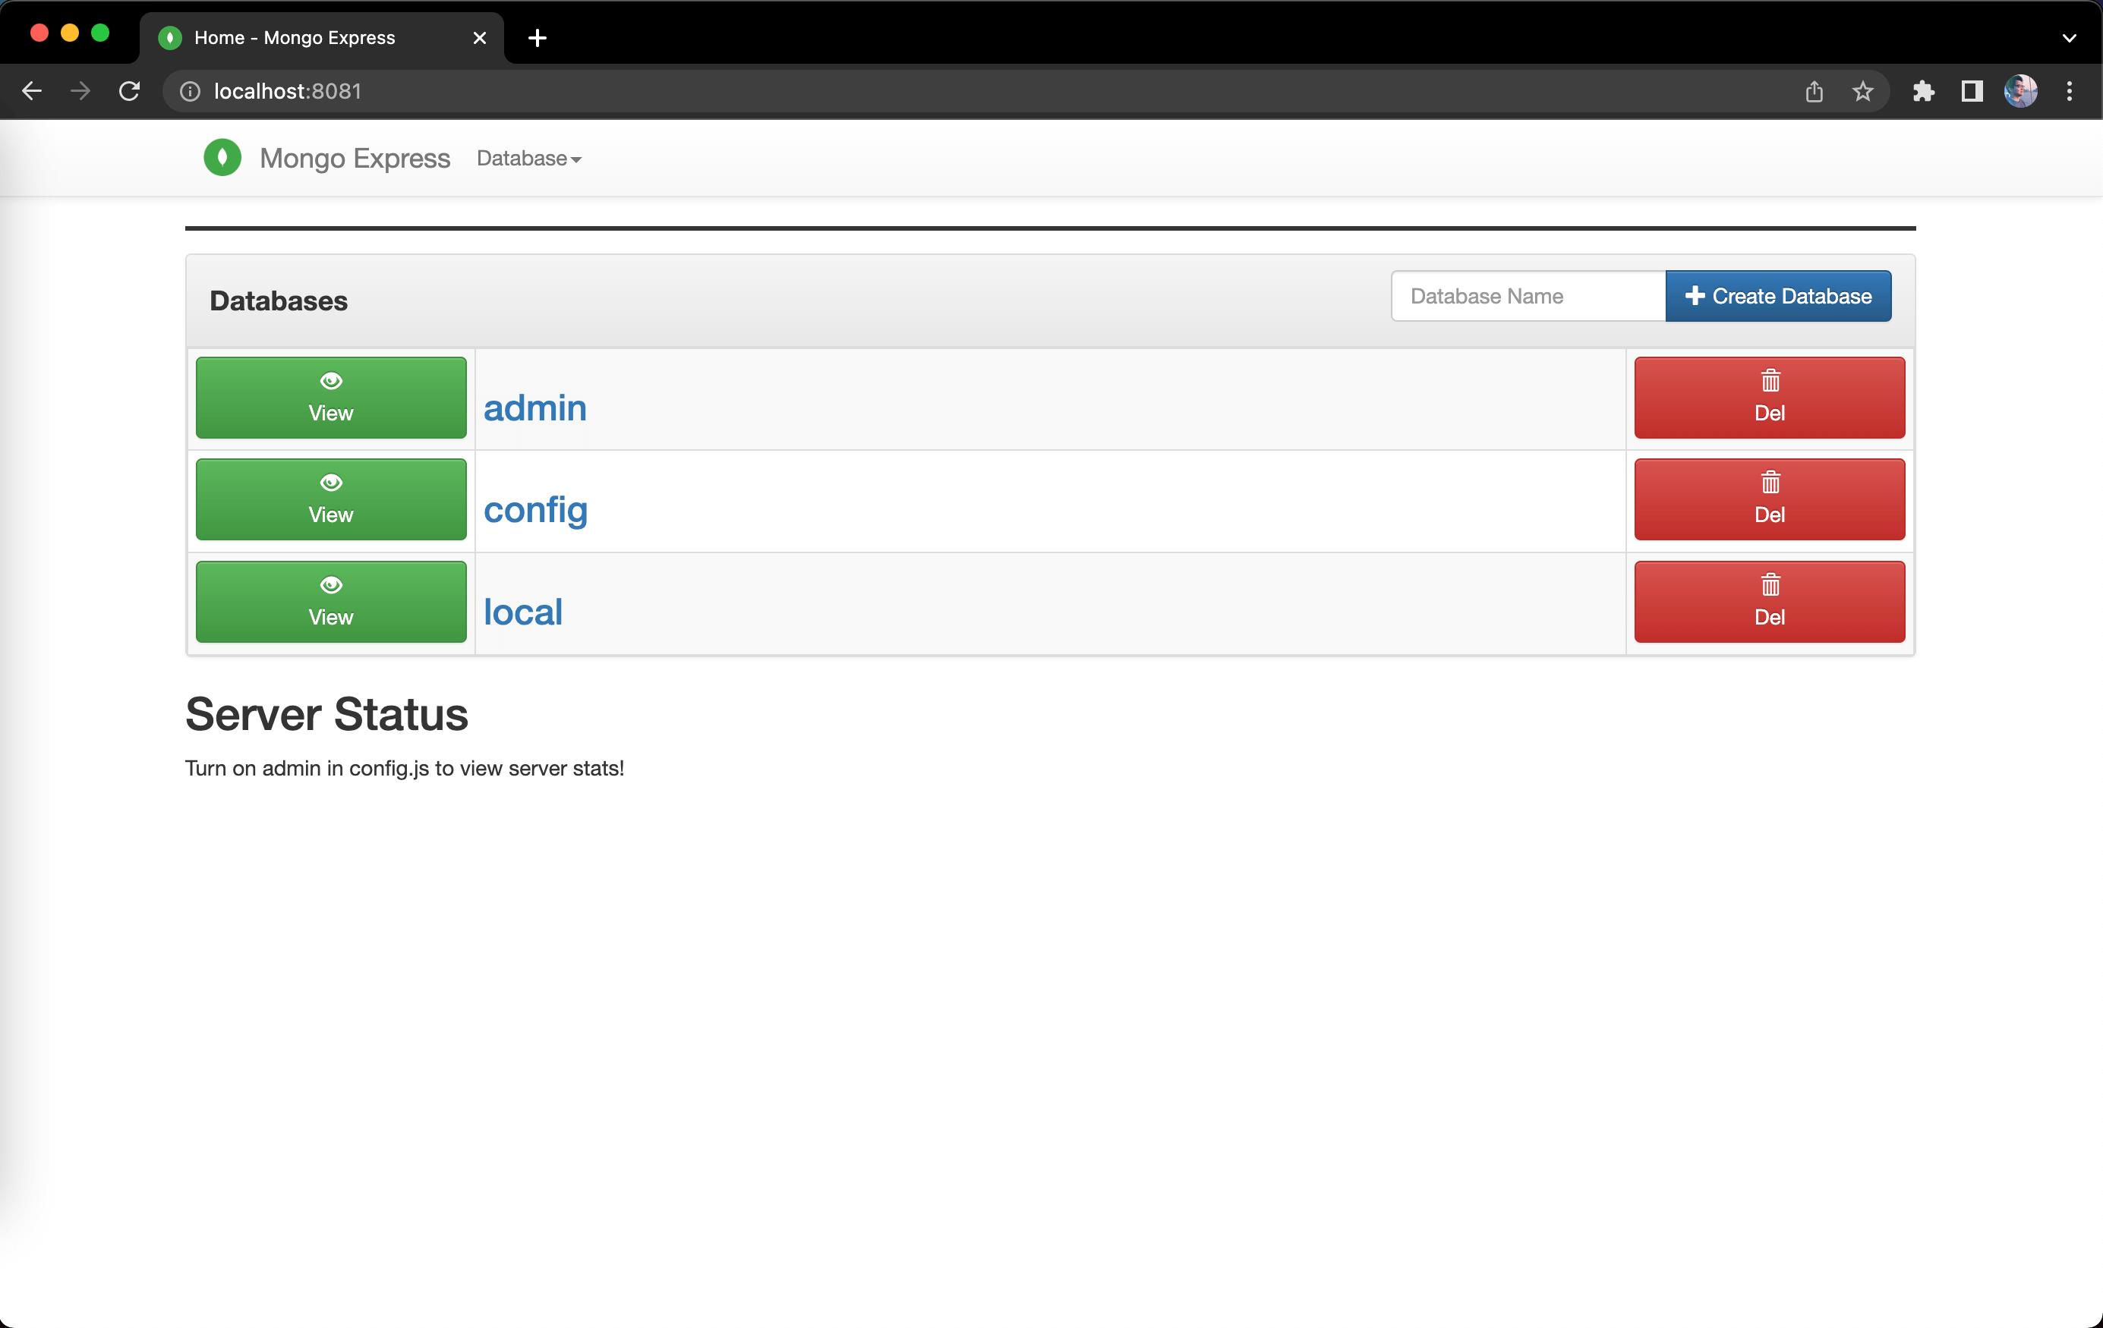The height and width of the screenshot is (1328, 2103).
Task: Click the eye icon on local View button
Action: tap(330, 584)
